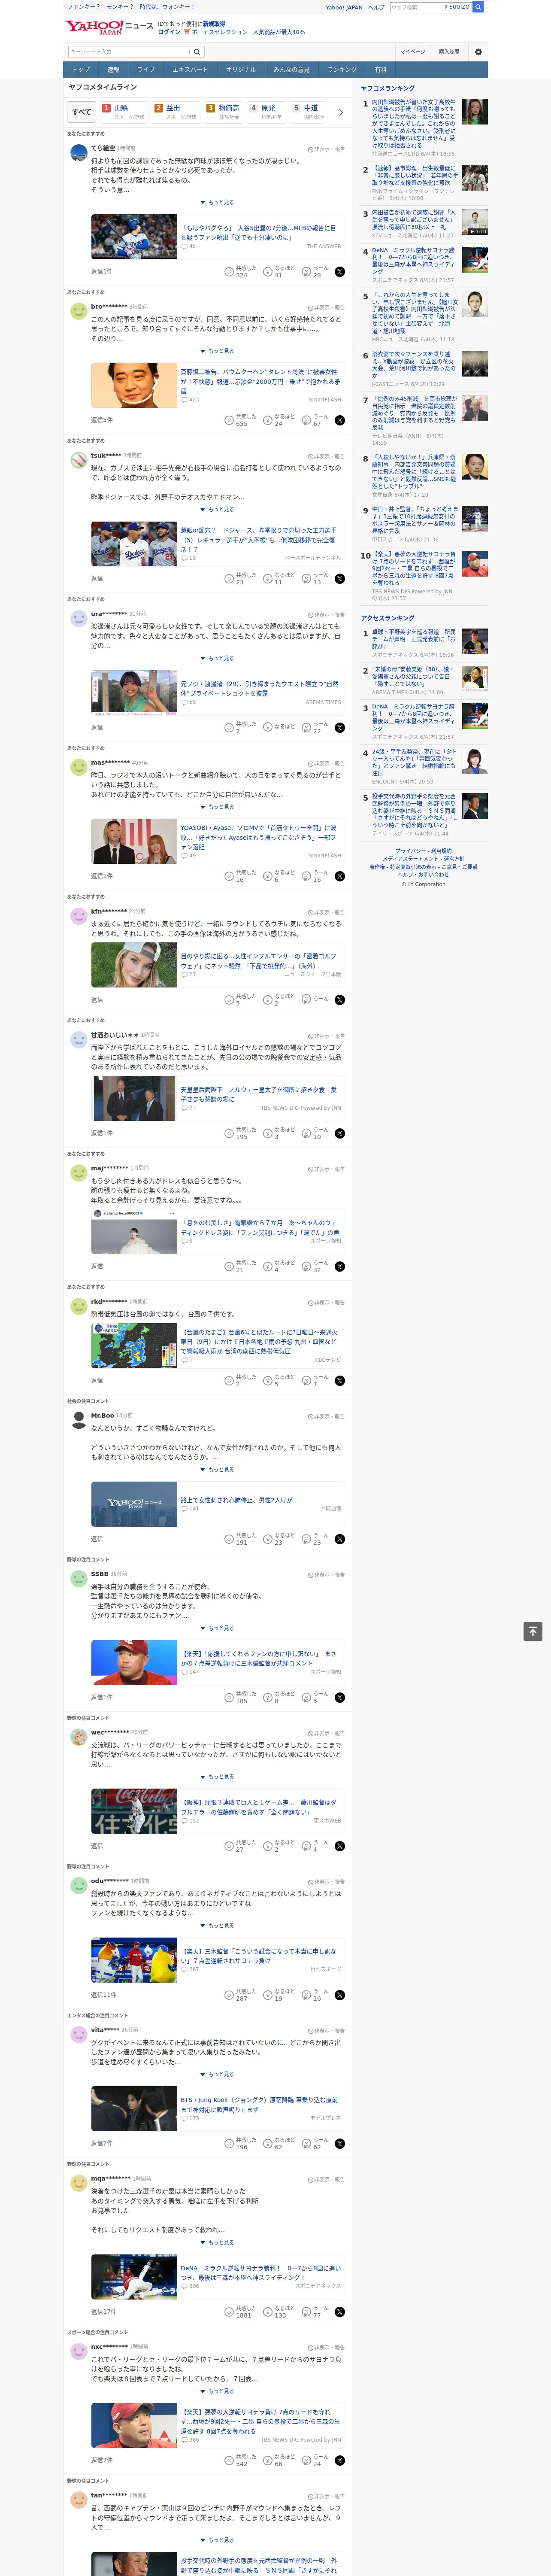Click 共感した icon on SSBB's comment
Image resolution: width=551 pixels, height=2576 pixels.
(229, 1697)
